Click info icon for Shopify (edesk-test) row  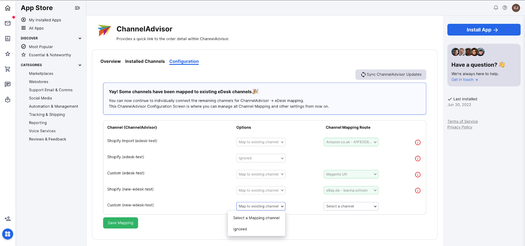coord(418,158)
